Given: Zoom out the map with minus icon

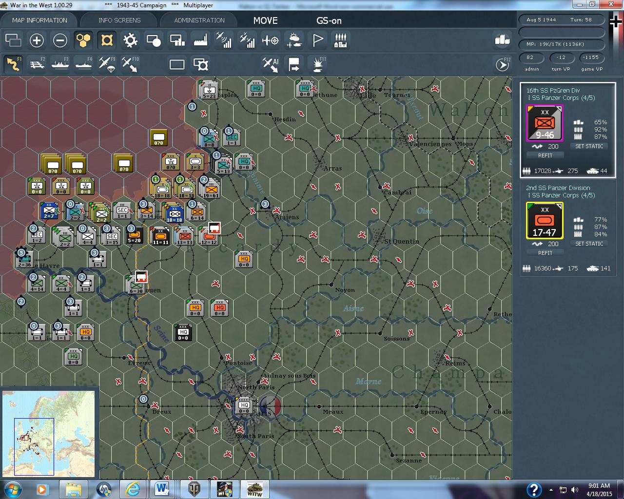Looking at the screenshot, I should click(x=60, y=40).
